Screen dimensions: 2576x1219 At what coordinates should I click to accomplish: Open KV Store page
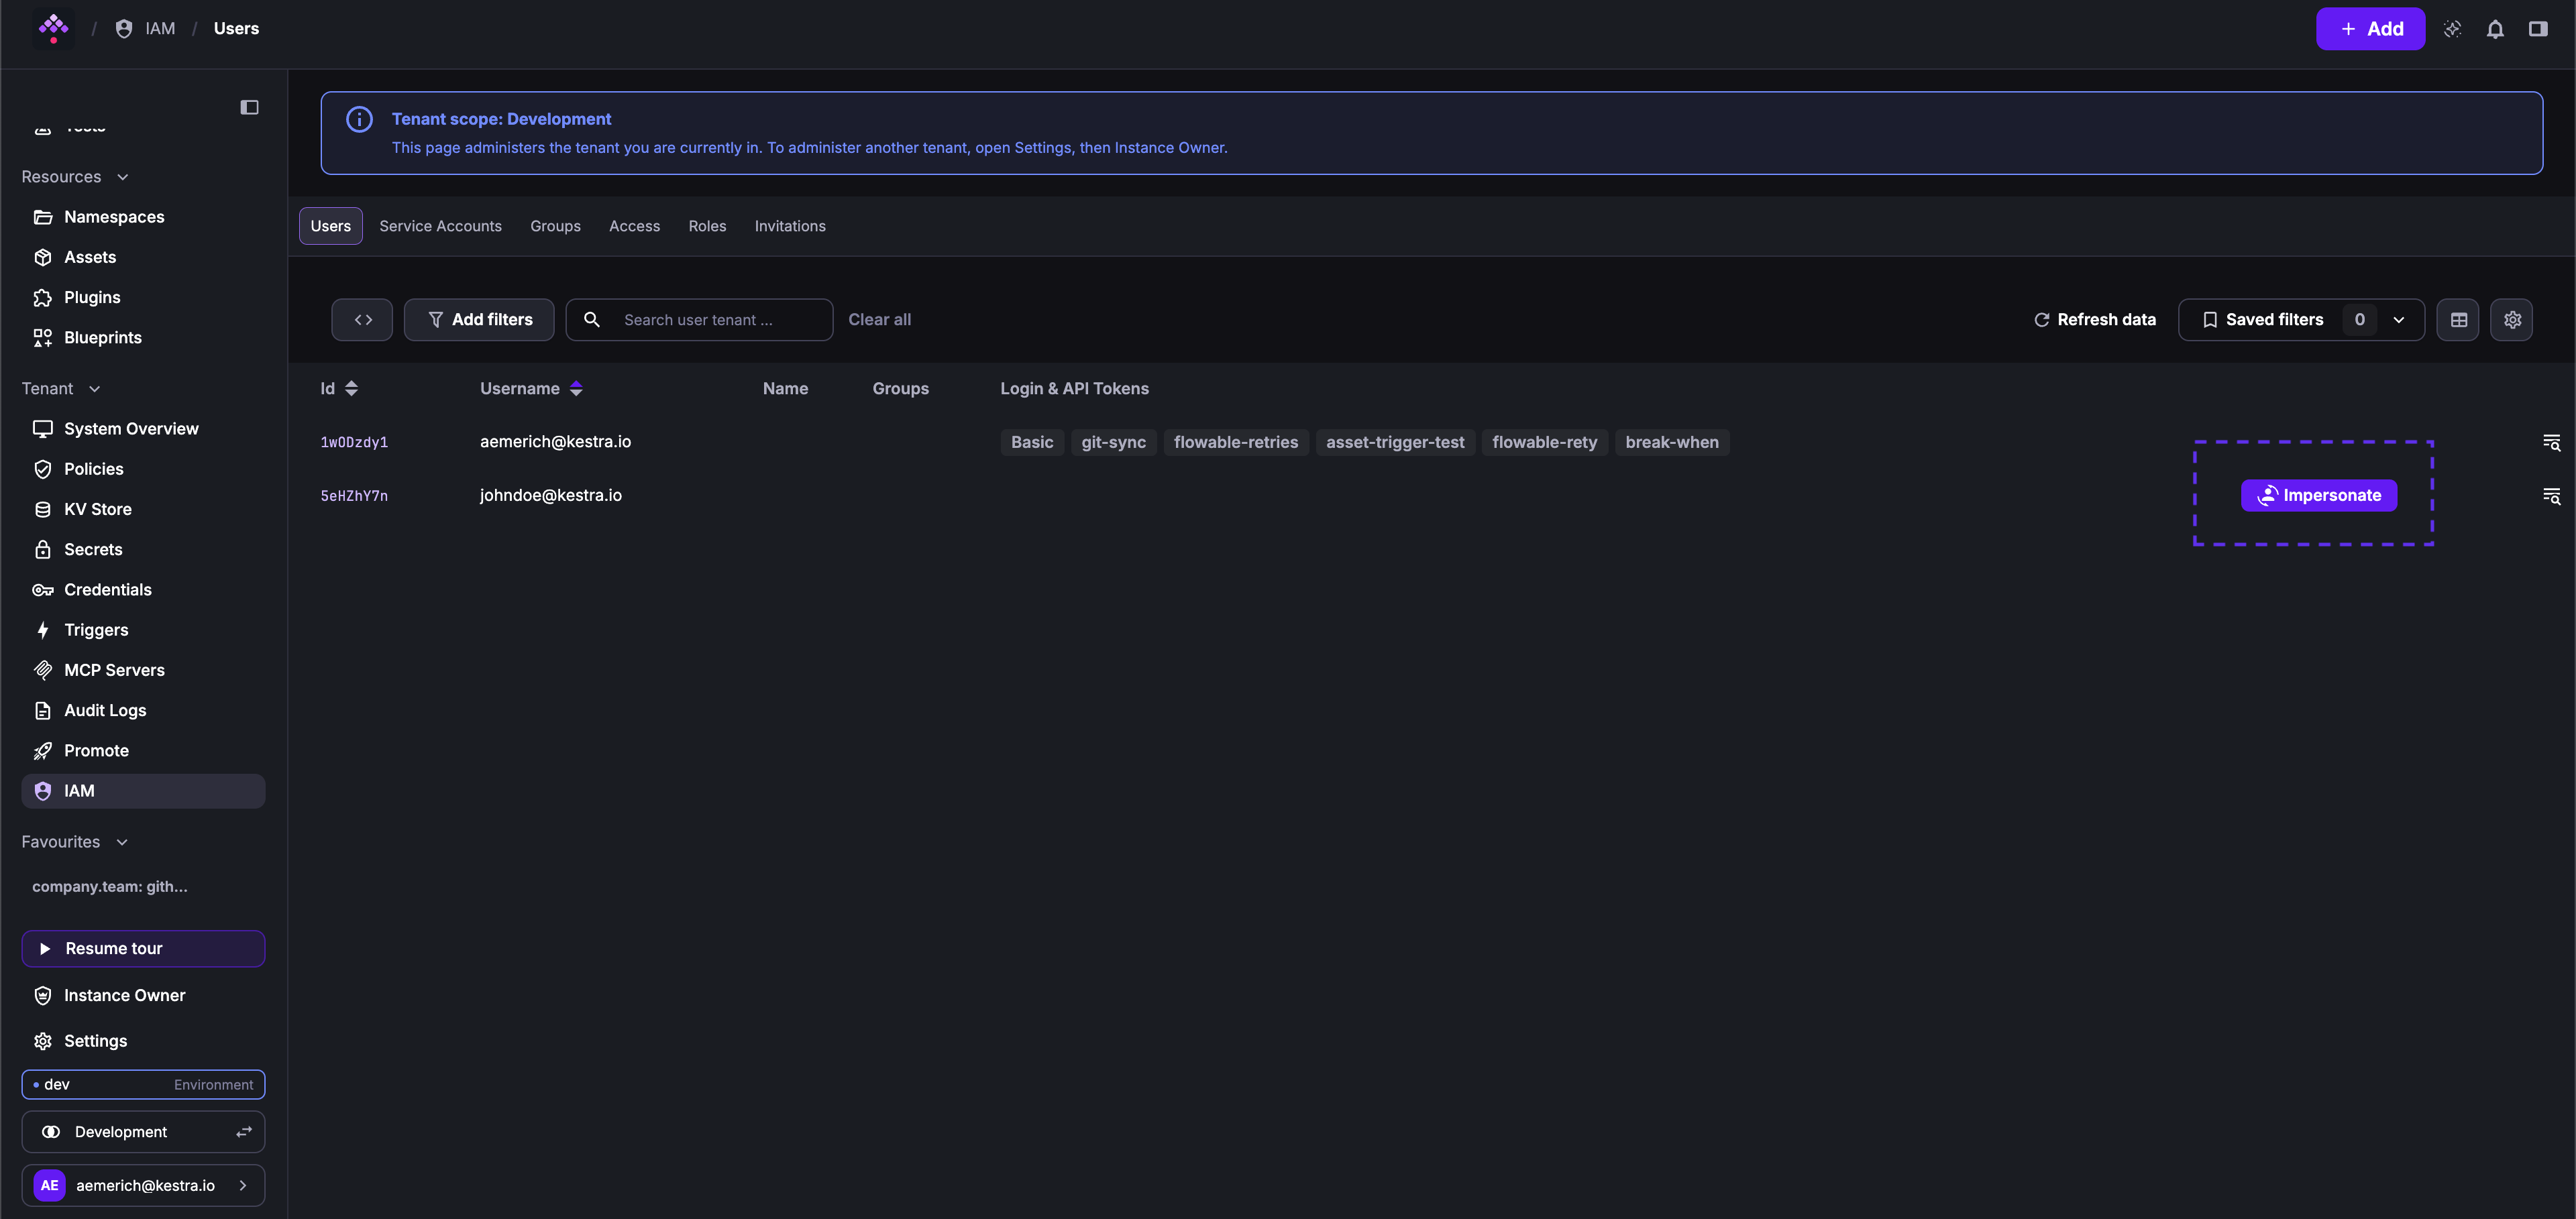click(x=143, y=510)
